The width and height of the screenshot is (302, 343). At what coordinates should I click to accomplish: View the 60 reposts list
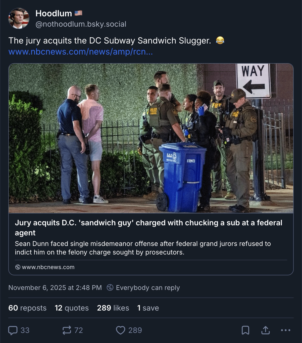coord(27,308)
